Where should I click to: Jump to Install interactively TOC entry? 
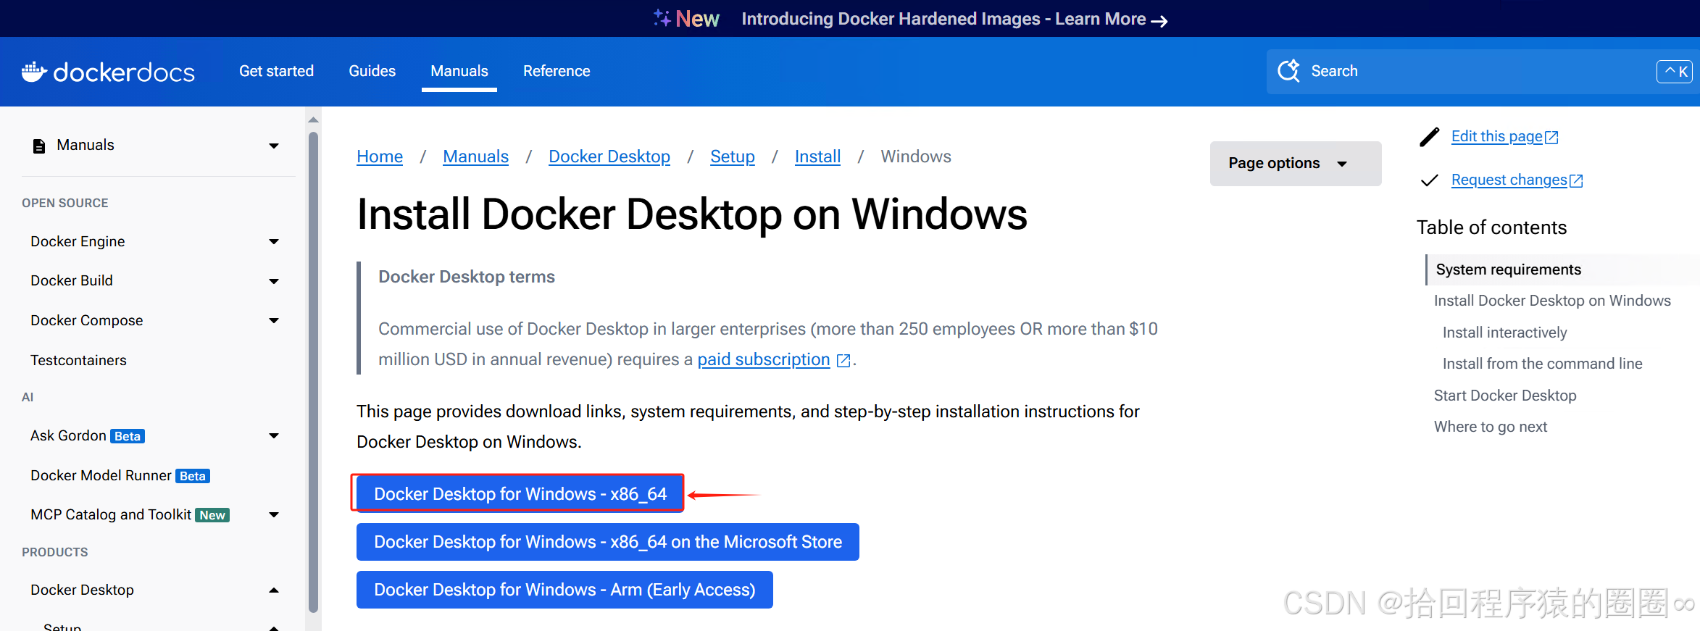[x=1504, y=333]
